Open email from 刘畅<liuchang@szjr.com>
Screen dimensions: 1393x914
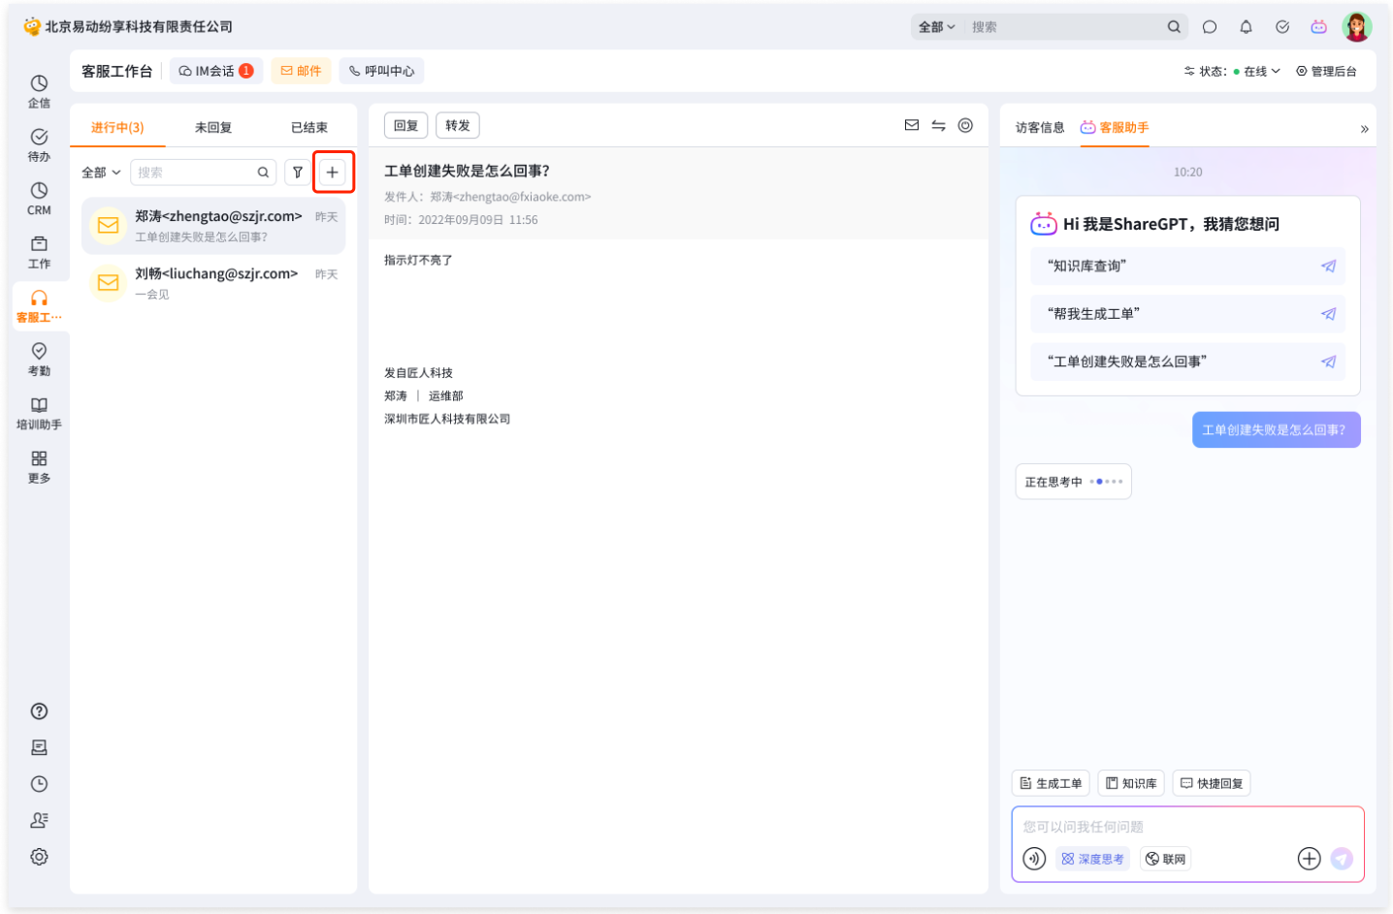[x=213, y=283]
